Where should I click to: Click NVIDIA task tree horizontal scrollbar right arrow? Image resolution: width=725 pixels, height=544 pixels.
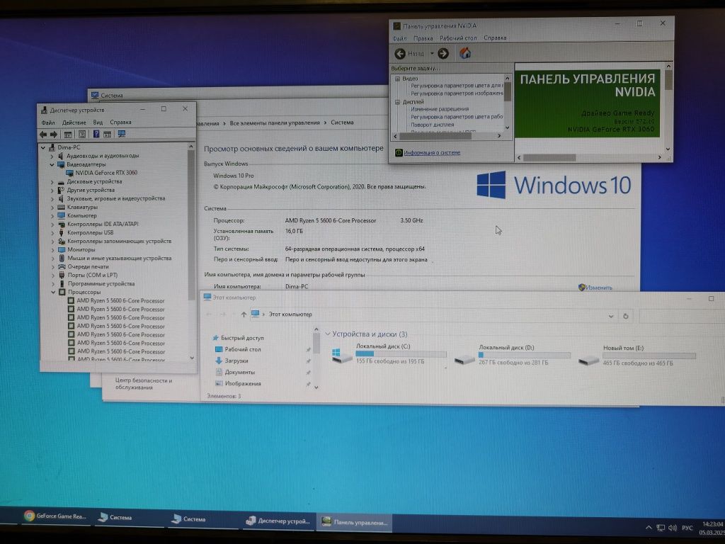(x=499, y=136)
